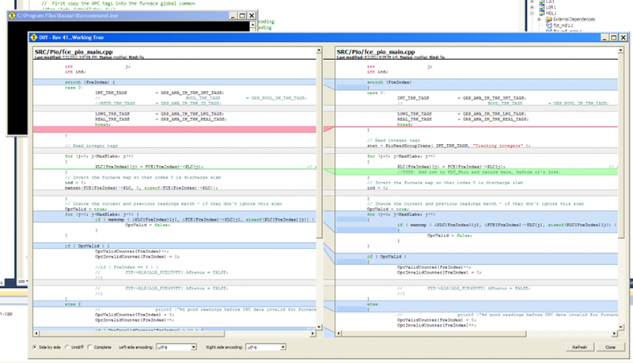Open the Right side encoding dropdown
The height and width of the screenshot is (363, 633).
tap(266, 347)
